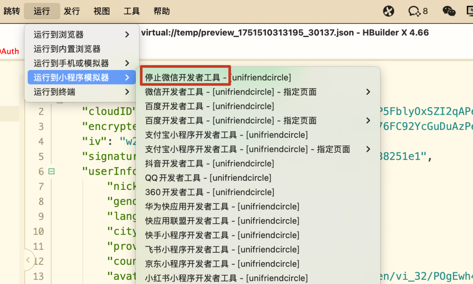Open the 帮助 menu

pyautogui.click(x=162, y=11)
